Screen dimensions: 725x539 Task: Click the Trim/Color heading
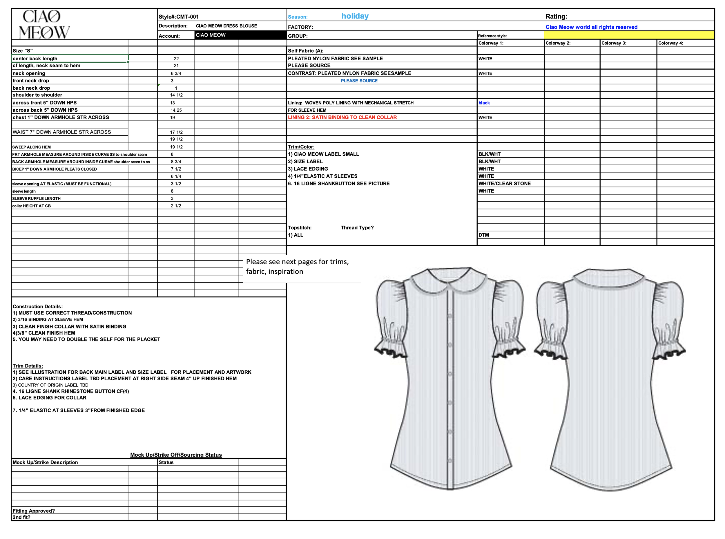[x=301, y=147]
